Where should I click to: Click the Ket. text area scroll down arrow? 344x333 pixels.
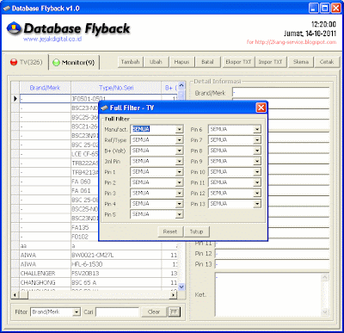(325, 311)
